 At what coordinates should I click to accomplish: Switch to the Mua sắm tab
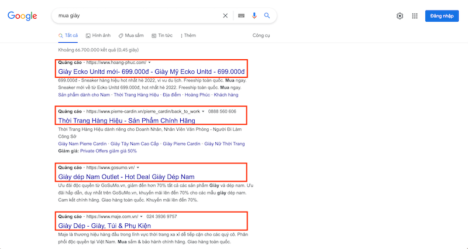(131, 35)
